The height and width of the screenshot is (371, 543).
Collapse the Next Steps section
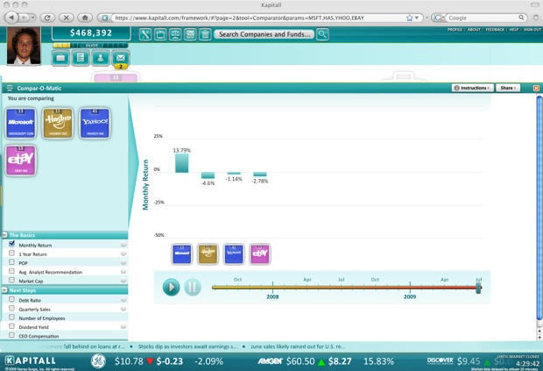click(4, 289)
